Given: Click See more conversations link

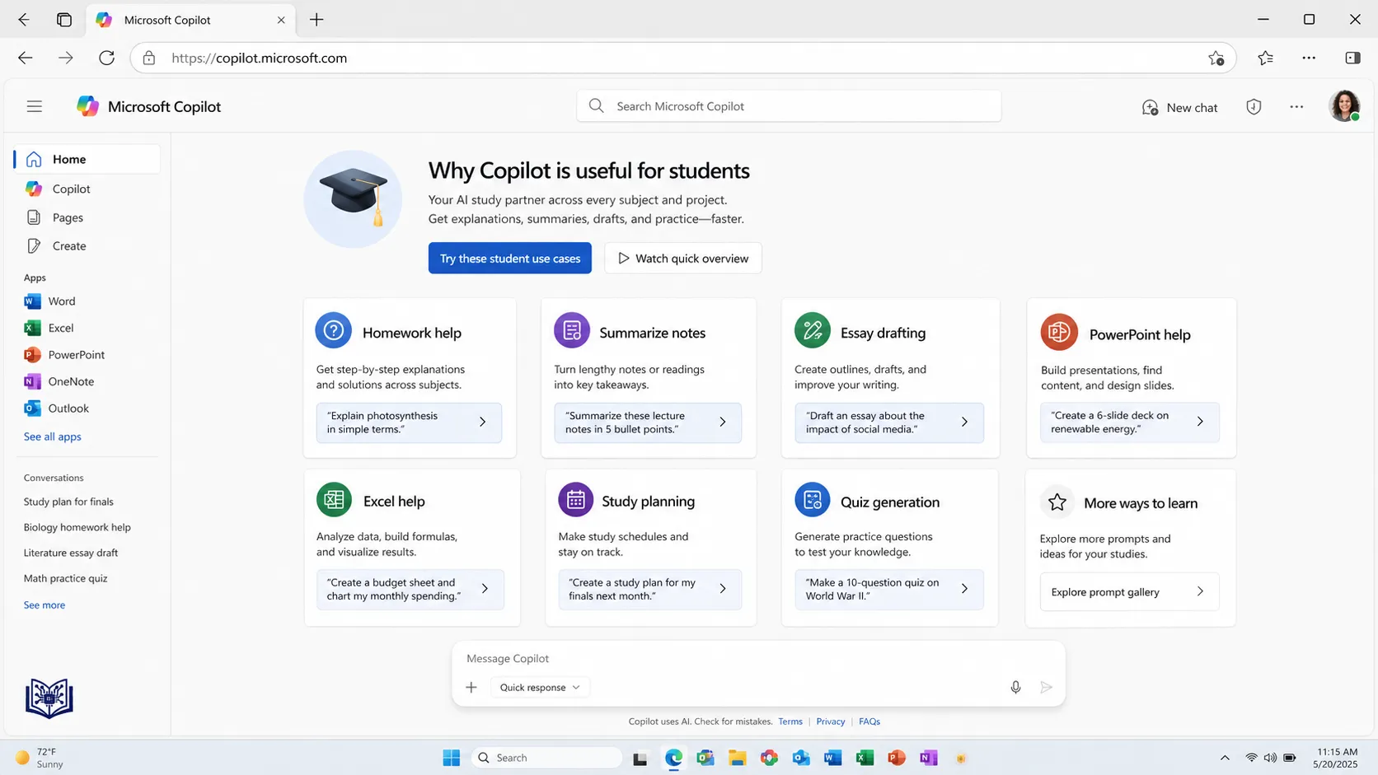Looking at the screenshot, I should pos(45,605).
